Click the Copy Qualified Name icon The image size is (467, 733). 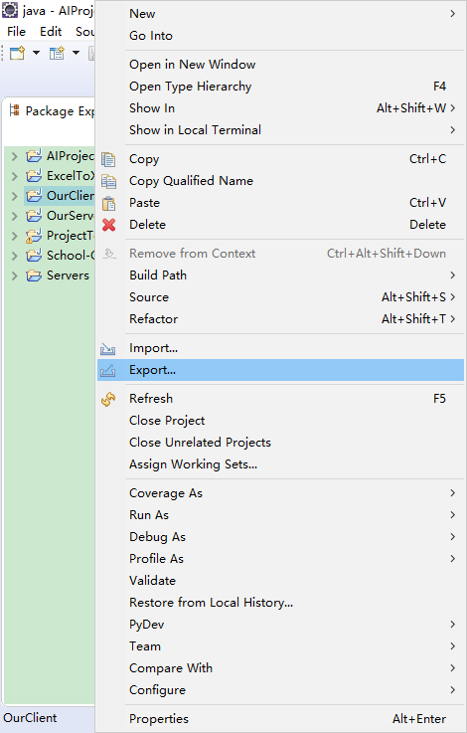(x=108, y=181)
